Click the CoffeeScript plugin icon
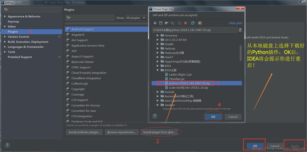Viewport: 307px width, 152px height. (x=68, y=84)
